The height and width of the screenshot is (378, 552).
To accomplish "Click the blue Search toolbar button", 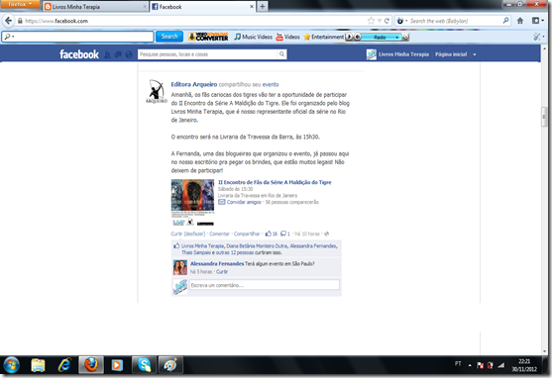I will point(169,37).
